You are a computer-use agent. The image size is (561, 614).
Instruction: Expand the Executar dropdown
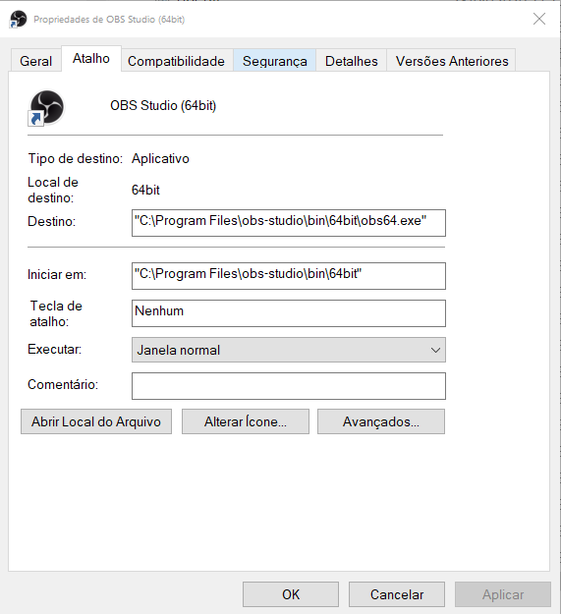click(289, 350)
